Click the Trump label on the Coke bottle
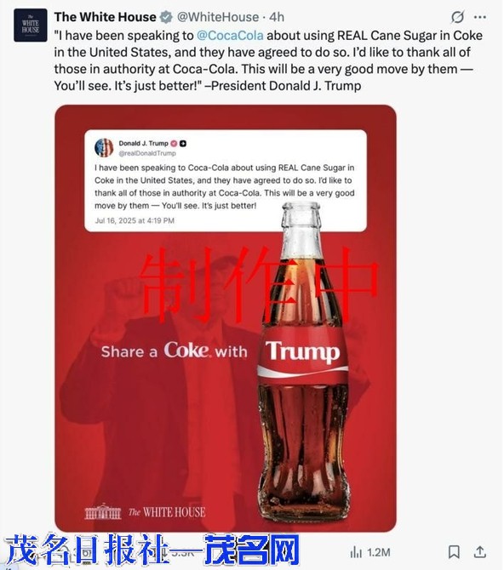 303,351
